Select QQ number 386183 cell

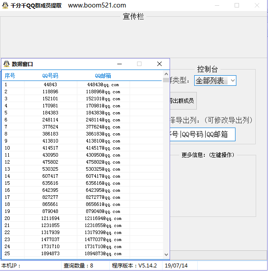(50, 134)
